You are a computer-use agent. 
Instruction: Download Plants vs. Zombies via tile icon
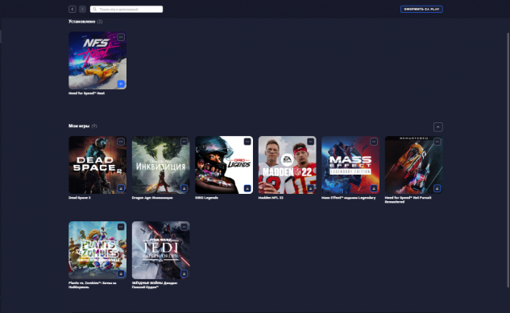coord(121,274)
